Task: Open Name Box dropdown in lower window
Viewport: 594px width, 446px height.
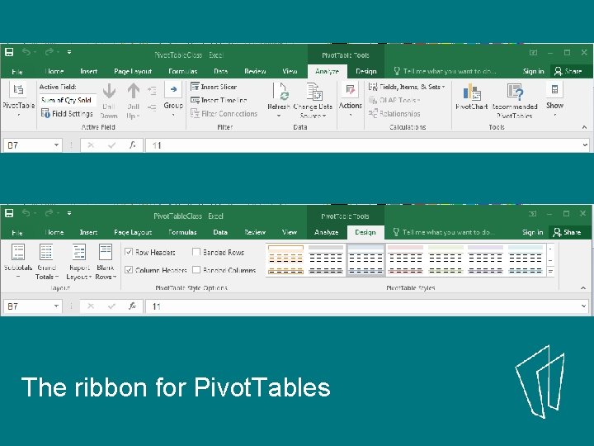Action: pos(56,306)
